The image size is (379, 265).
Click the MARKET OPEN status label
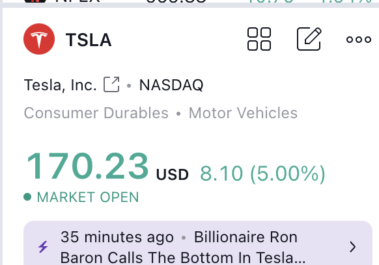click(88, 197)
